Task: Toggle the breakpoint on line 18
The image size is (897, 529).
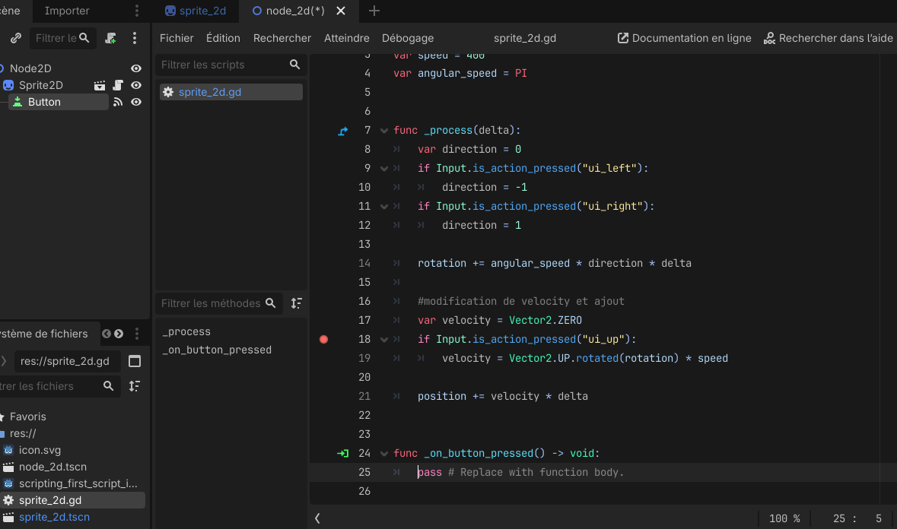Action: (x=324, y=339)
